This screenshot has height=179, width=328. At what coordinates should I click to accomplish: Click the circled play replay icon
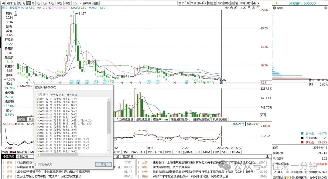pyautogui.click(x=236, y=8)
